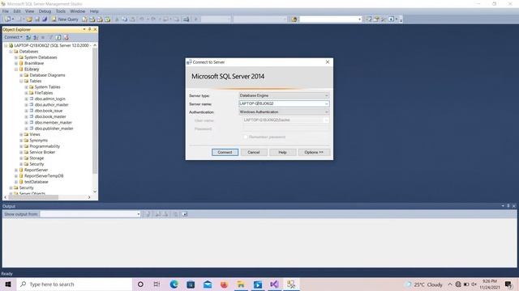Image resolution: width=519 pixels, height=291 pixels.
Task: Select the dbo.member_master table
Action: (x=54, y=123)
